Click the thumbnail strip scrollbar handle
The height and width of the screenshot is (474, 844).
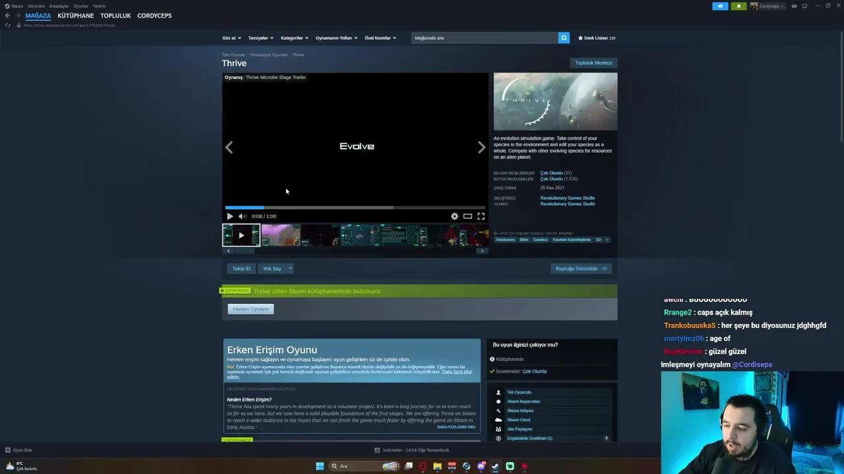click(245, 251)
